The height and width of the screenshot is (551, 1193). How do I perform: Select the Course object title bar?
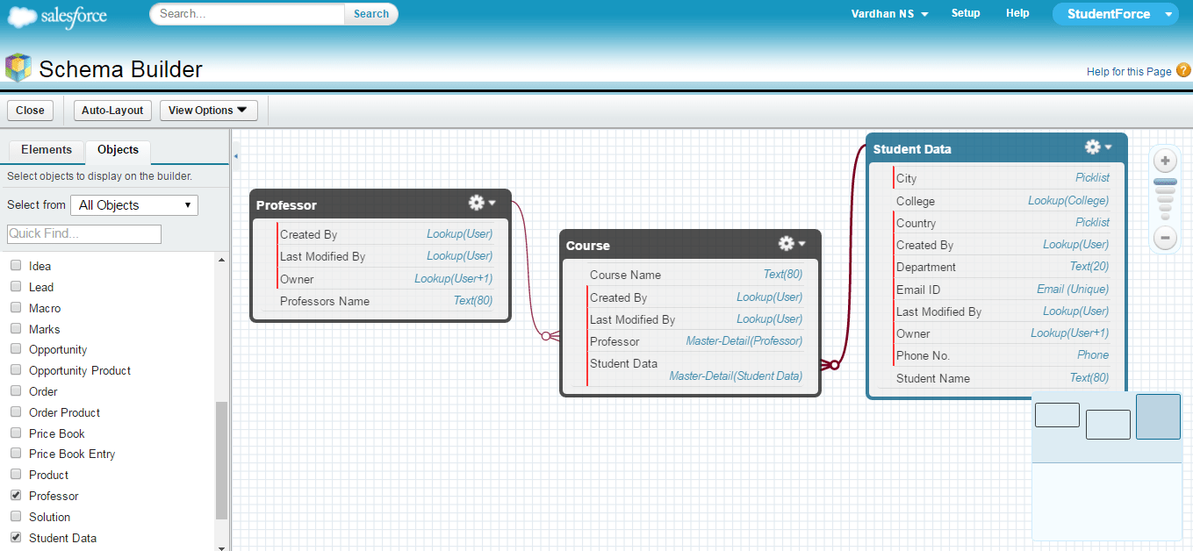pos(690,245)
